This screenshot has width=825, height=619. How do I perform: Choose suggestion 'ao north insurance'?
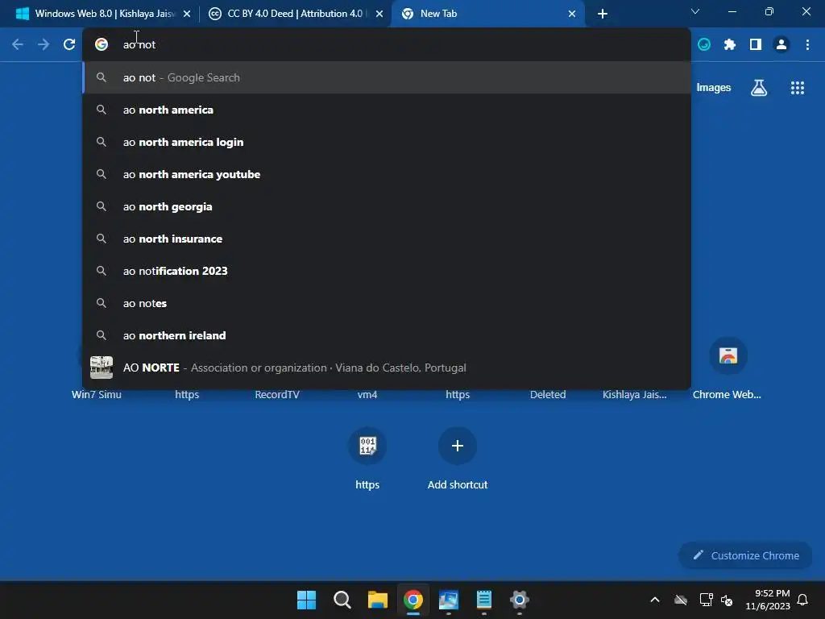[387, 239]
